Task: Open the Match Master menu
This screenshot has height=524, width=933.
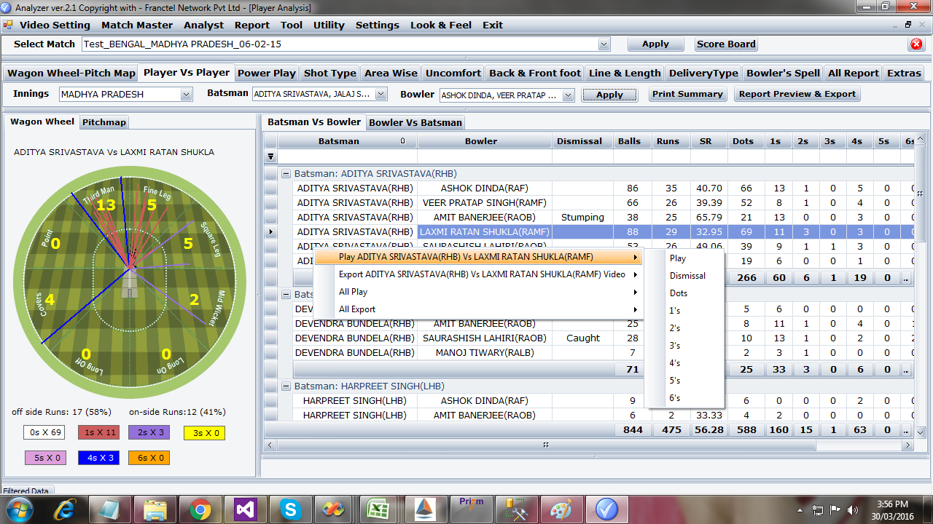Action: tap(137, 25)
